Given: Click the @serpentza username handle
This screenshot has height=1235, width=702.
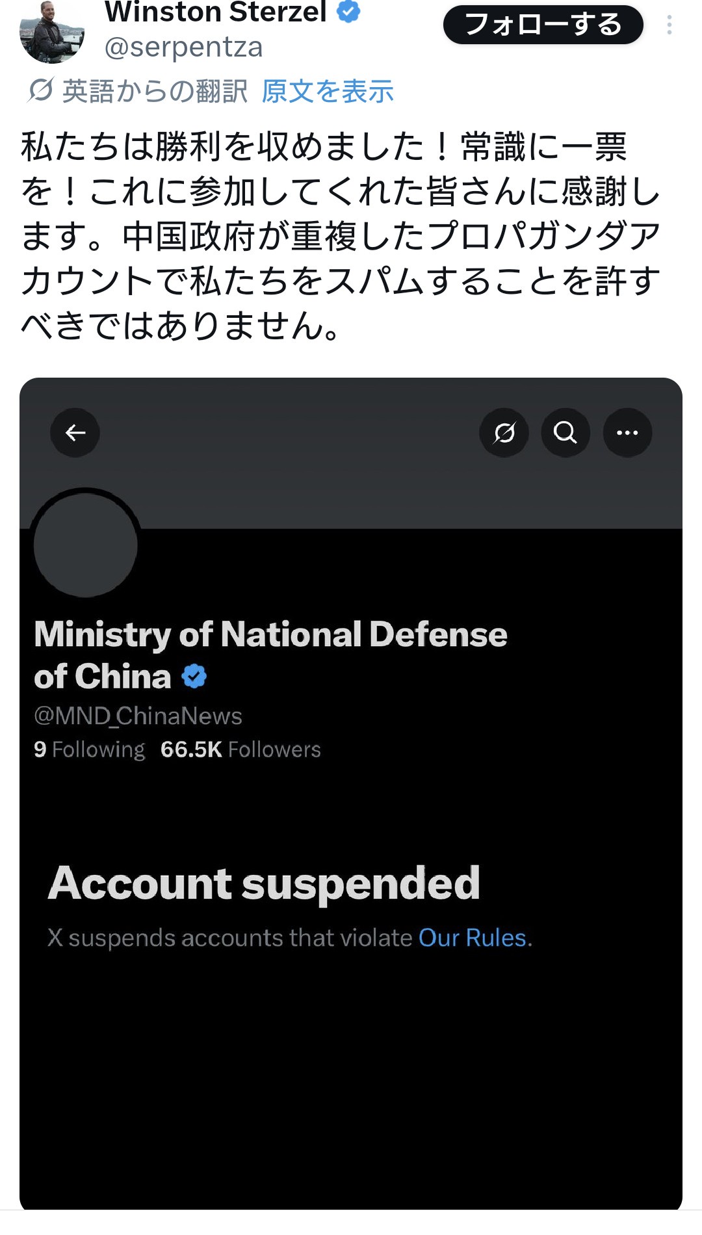Looking at the screenshot, I should [x=183, y=47].
